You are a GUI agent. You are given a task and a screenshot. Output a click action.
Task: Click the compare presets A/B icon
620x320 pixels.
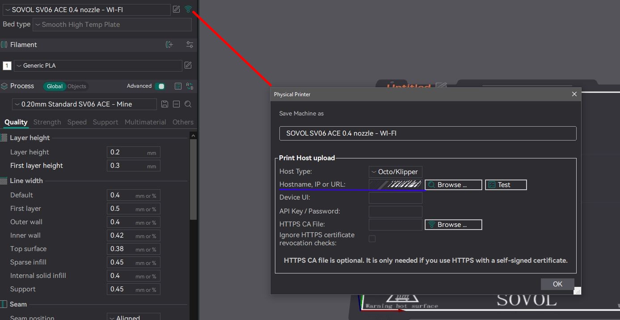coord(190,86)
